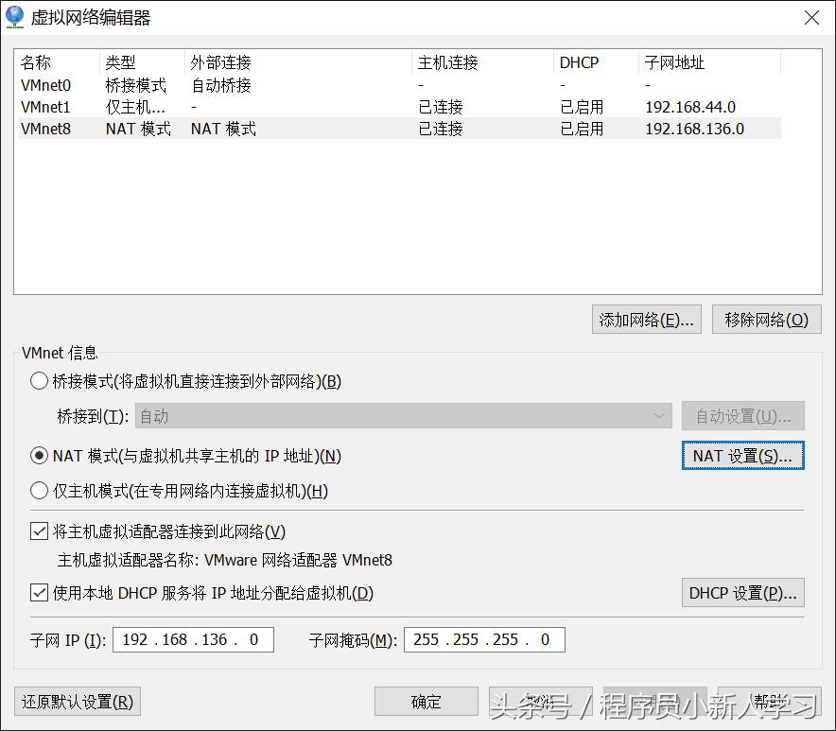The width and height of the screenshot is (836, 731).
Task: Select 仅主机模式 radio option
Action: (39, 491)
